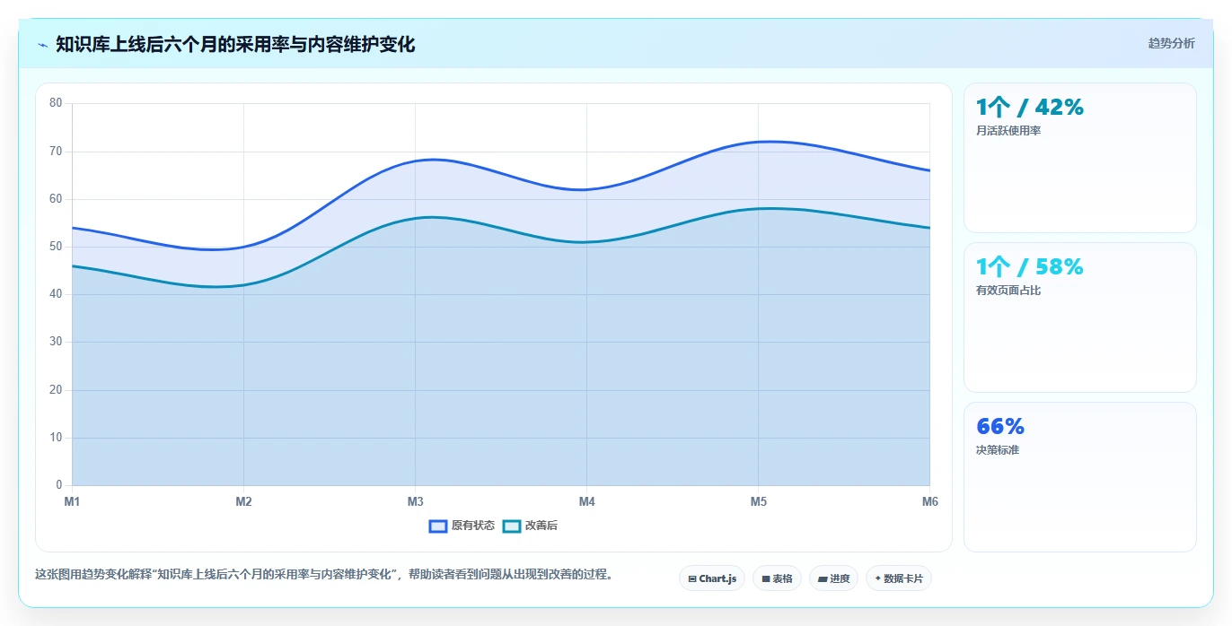This screenshot has height=626, width=1232.
Task: Click the 40 y-axis label
Action: point(56,294)
